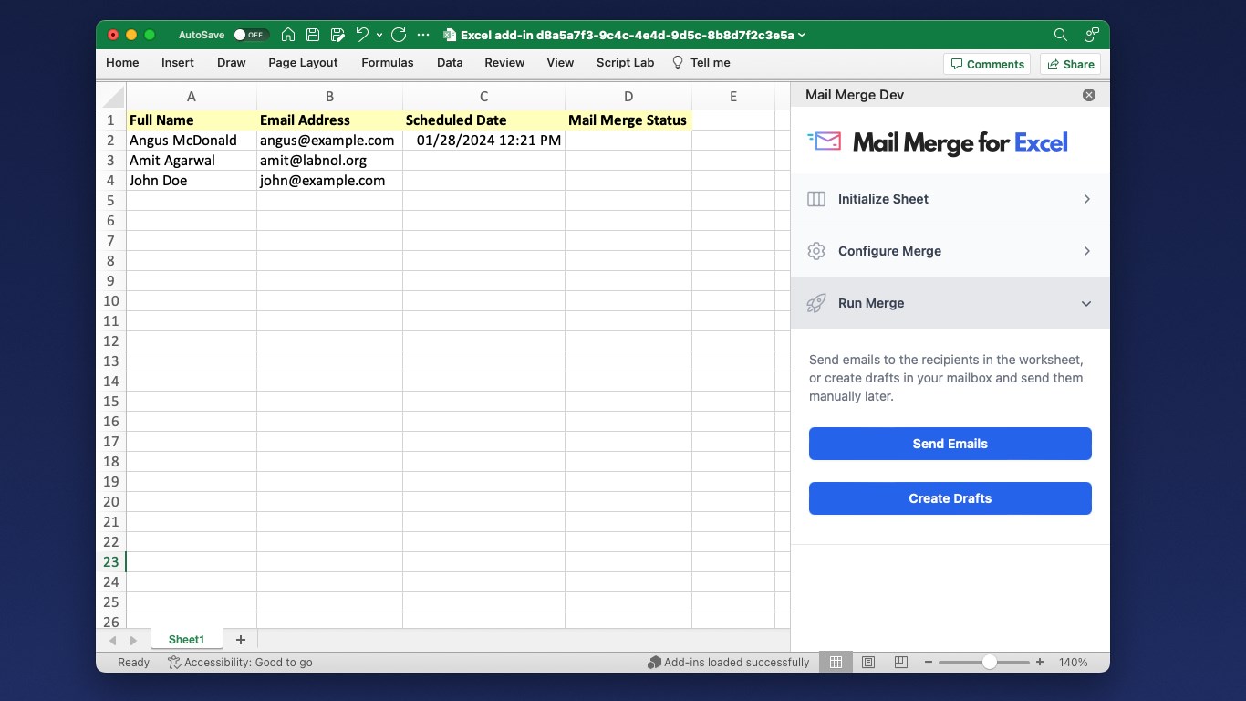Click the Run Merge rocket icon
Image resolution: width=1246 pixels, height=701 pixels.
coord(816,303)
